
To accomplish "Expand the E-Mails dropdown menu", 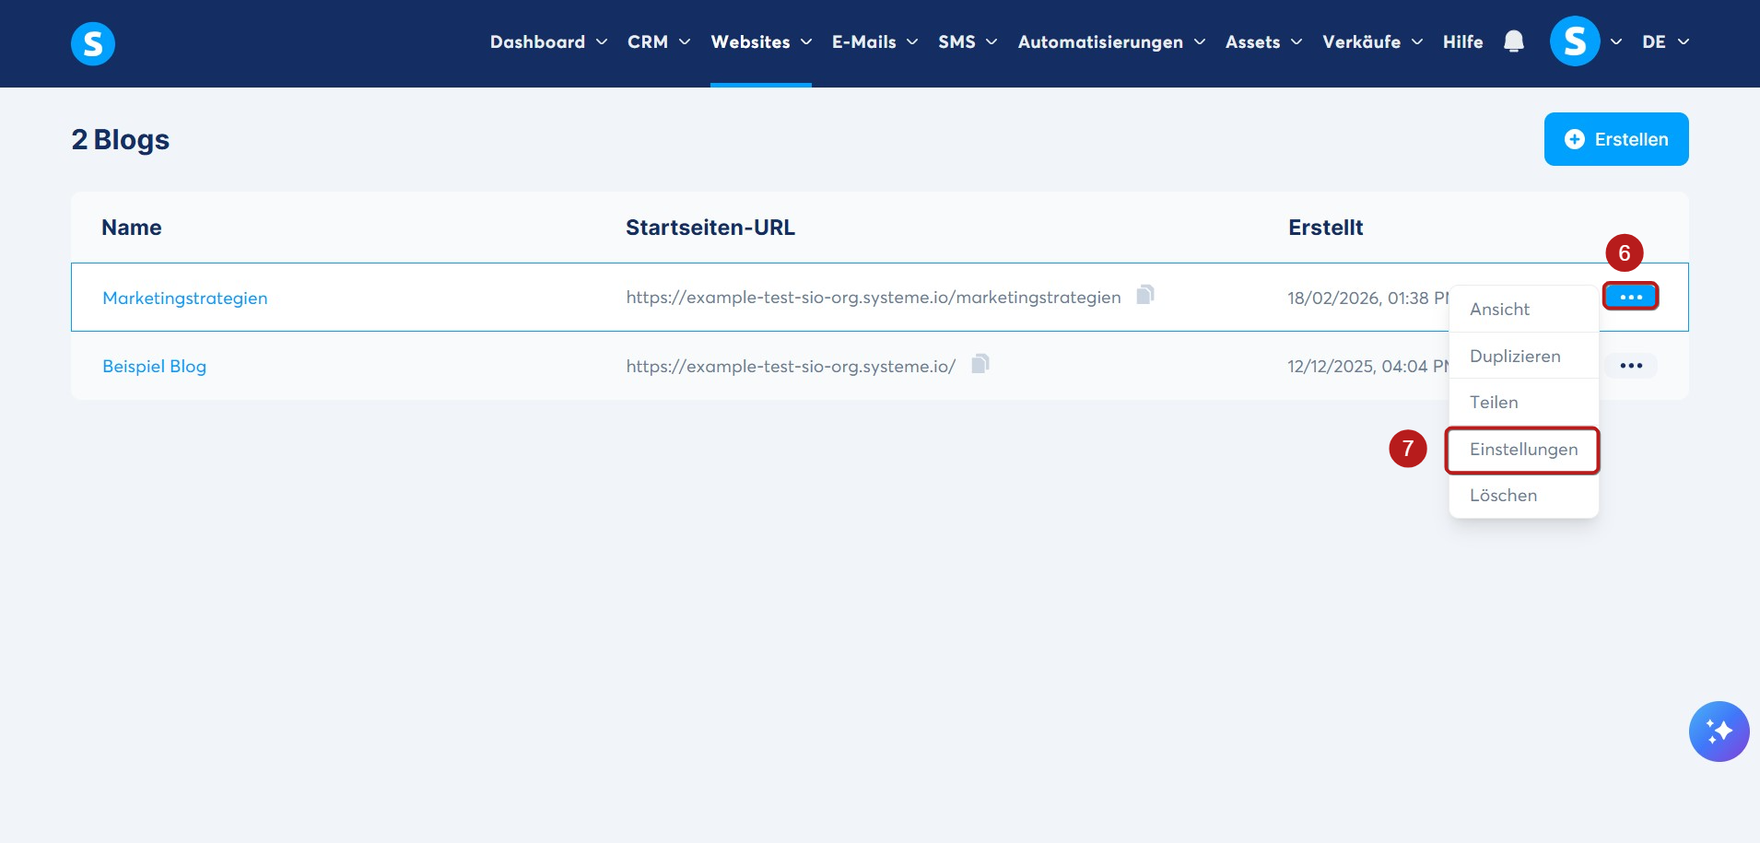I will [x=874, y=42].
